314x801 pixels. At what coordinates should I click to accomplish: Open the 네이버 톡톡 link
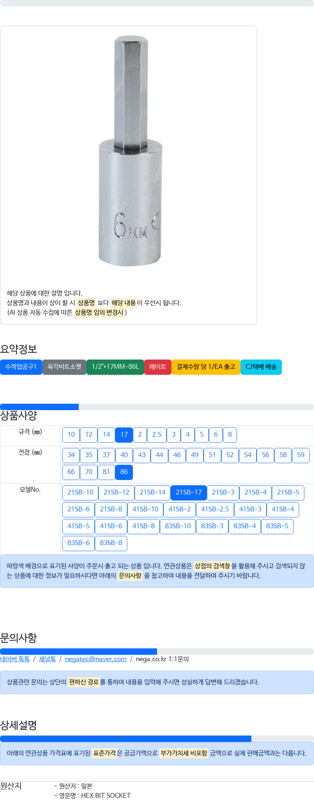[x=15, y=659]
